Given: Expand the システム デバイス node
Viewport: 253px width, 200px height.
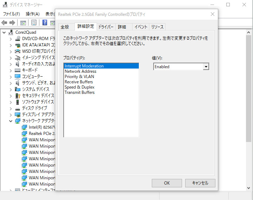Looking at the screenshot, I should [x=11, y=89].
